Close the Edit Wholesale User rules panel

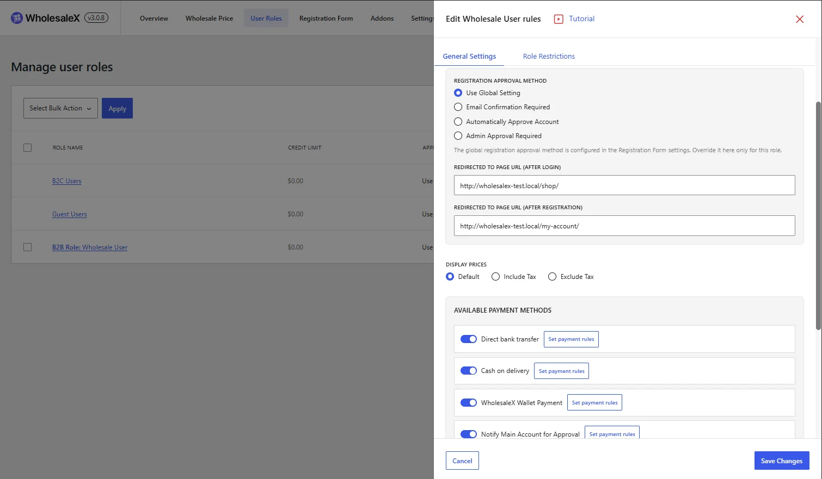coord(800,19)
